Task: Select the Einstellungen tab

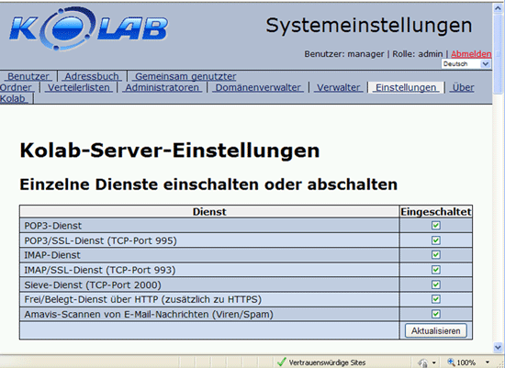Action: point(406,87)
